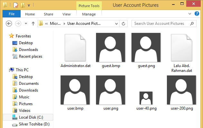The width and height of the screenshot is (203, 128).
Task: Open Documents under This PC
Action: 29,84
